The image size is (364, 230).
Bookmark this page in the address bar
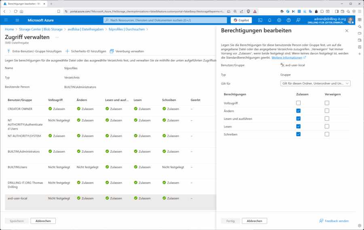click(x=59, y=11)
